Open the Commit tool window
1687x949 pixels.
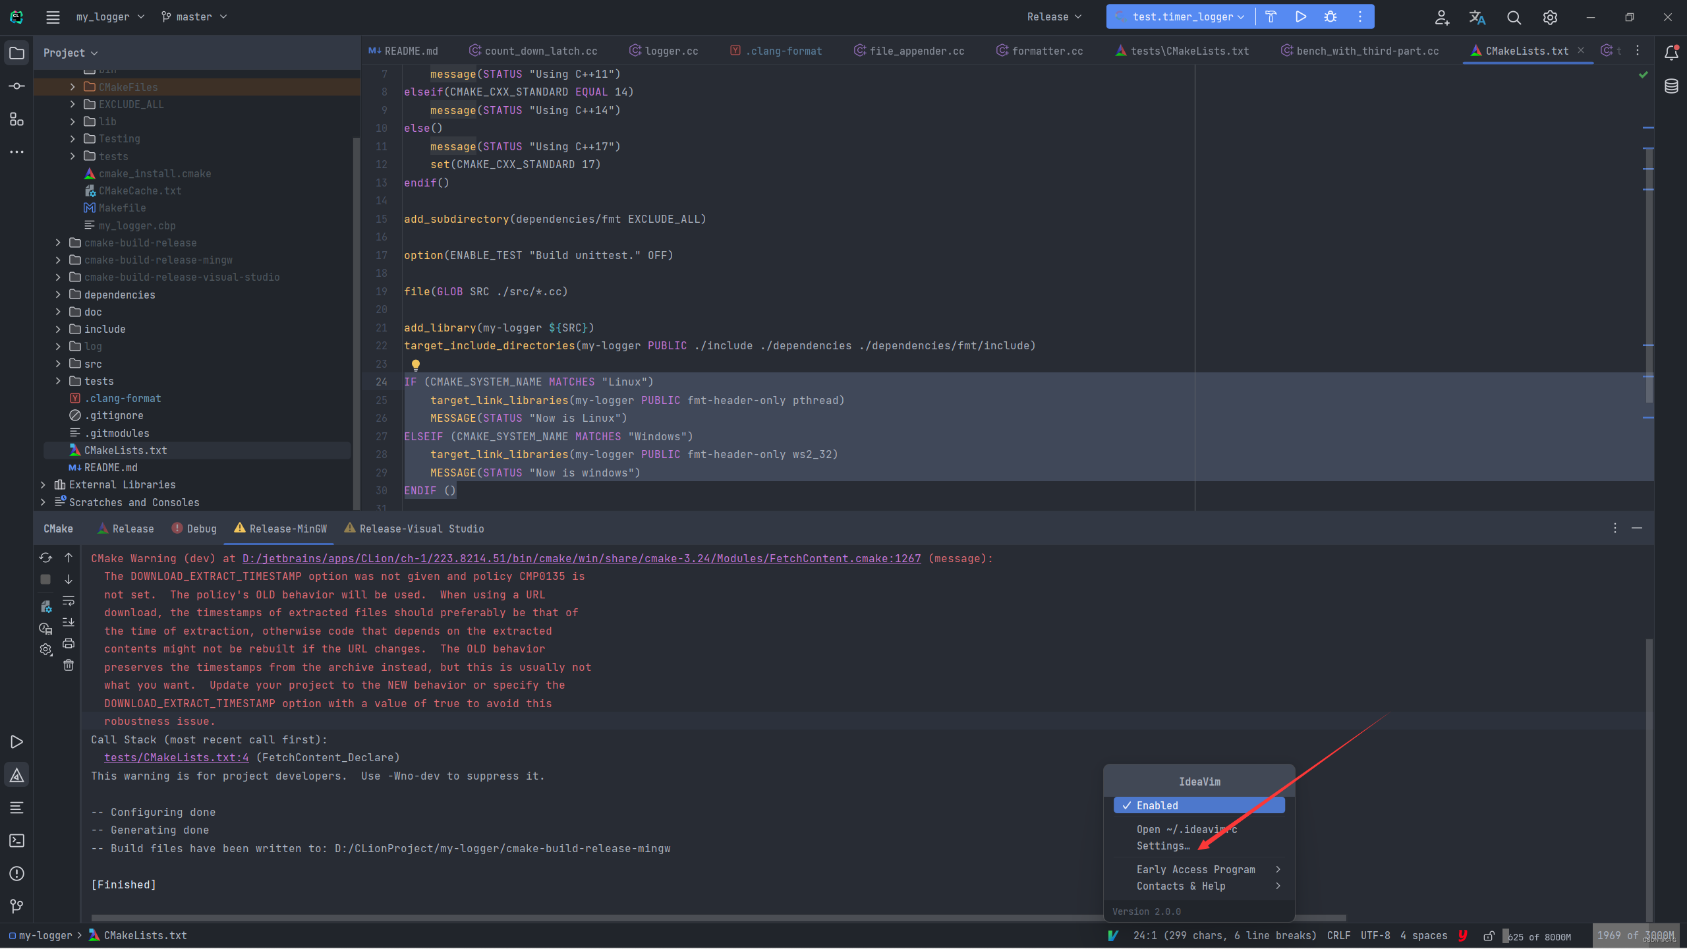click(17, 86)
